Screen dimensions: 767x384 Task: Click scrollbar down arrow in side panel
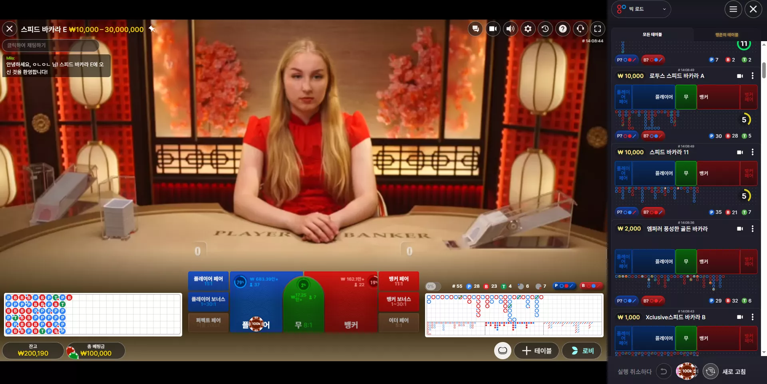tap(764, 352)
